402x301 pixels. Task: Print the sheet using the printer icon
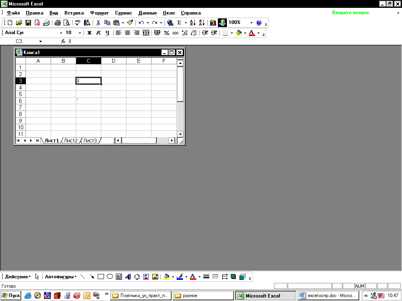tap(58, 23)
